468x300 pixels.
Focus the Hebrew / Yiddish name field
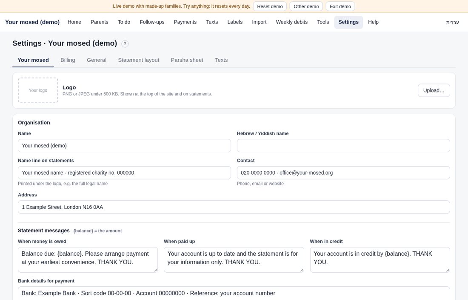[343, 145]
